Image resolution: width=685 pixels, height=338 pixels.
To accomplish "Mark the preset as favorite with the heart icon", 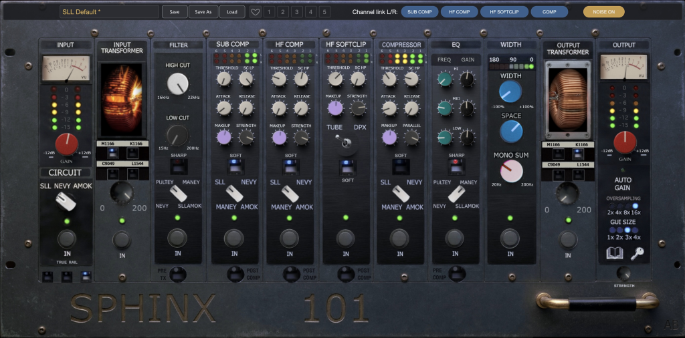I will pyautogui.click(x=255, y=12).
